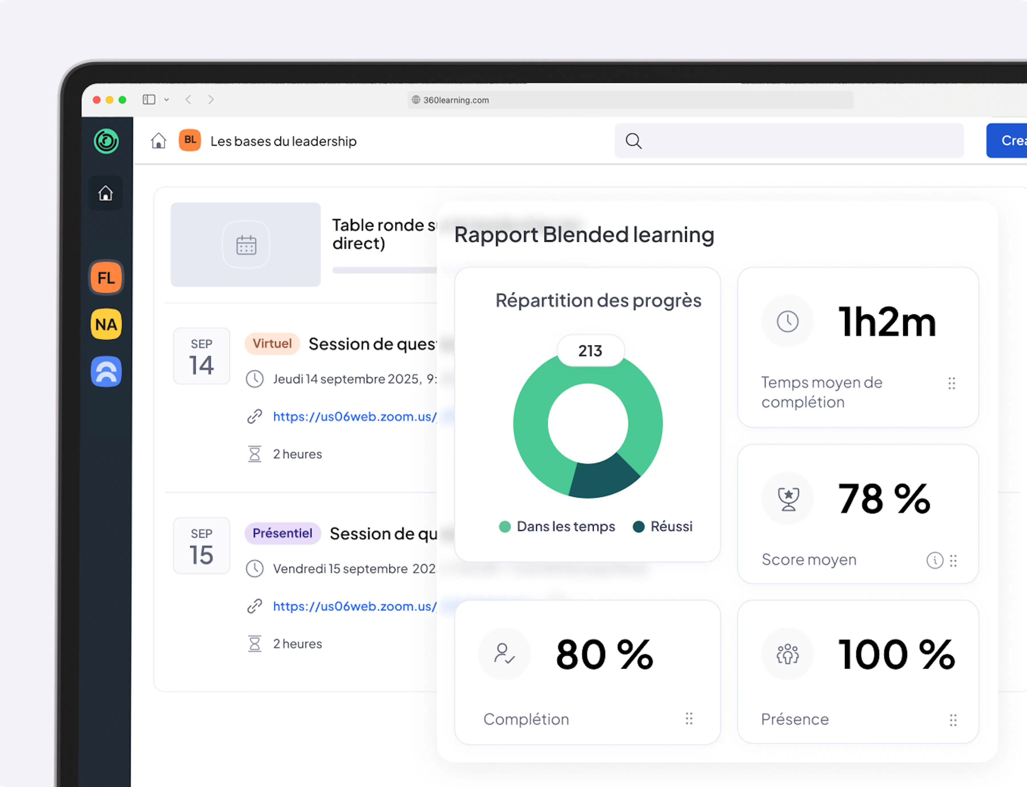Image resolution: width=1027 pixels, height=787 pixels.
Task: Go back with browser back arrow
Action: [188, 99]
